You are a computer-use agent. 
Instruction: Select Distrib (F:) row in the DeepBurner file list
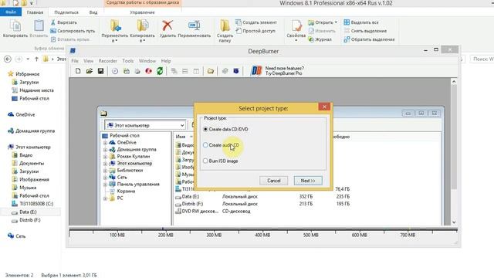(262, 204)
